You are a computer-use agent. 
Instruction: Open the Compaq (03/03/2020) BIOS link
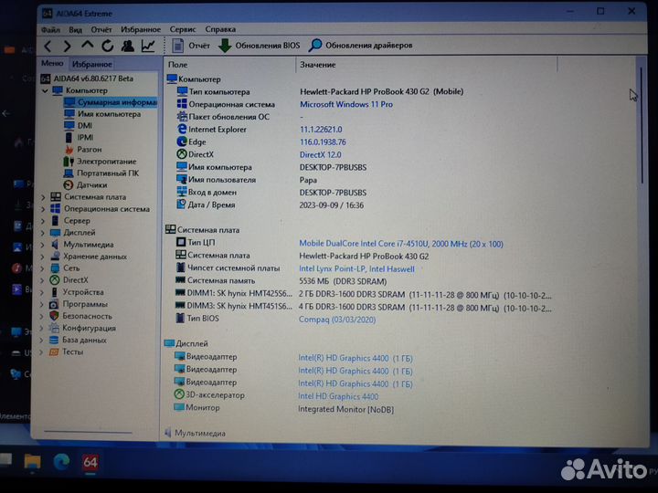[337, 320]
